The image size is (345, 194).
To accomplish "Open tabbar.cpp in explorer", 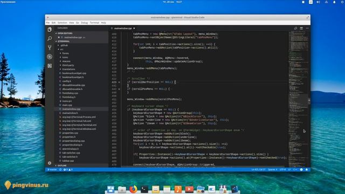I will click(x=68, y=161).
